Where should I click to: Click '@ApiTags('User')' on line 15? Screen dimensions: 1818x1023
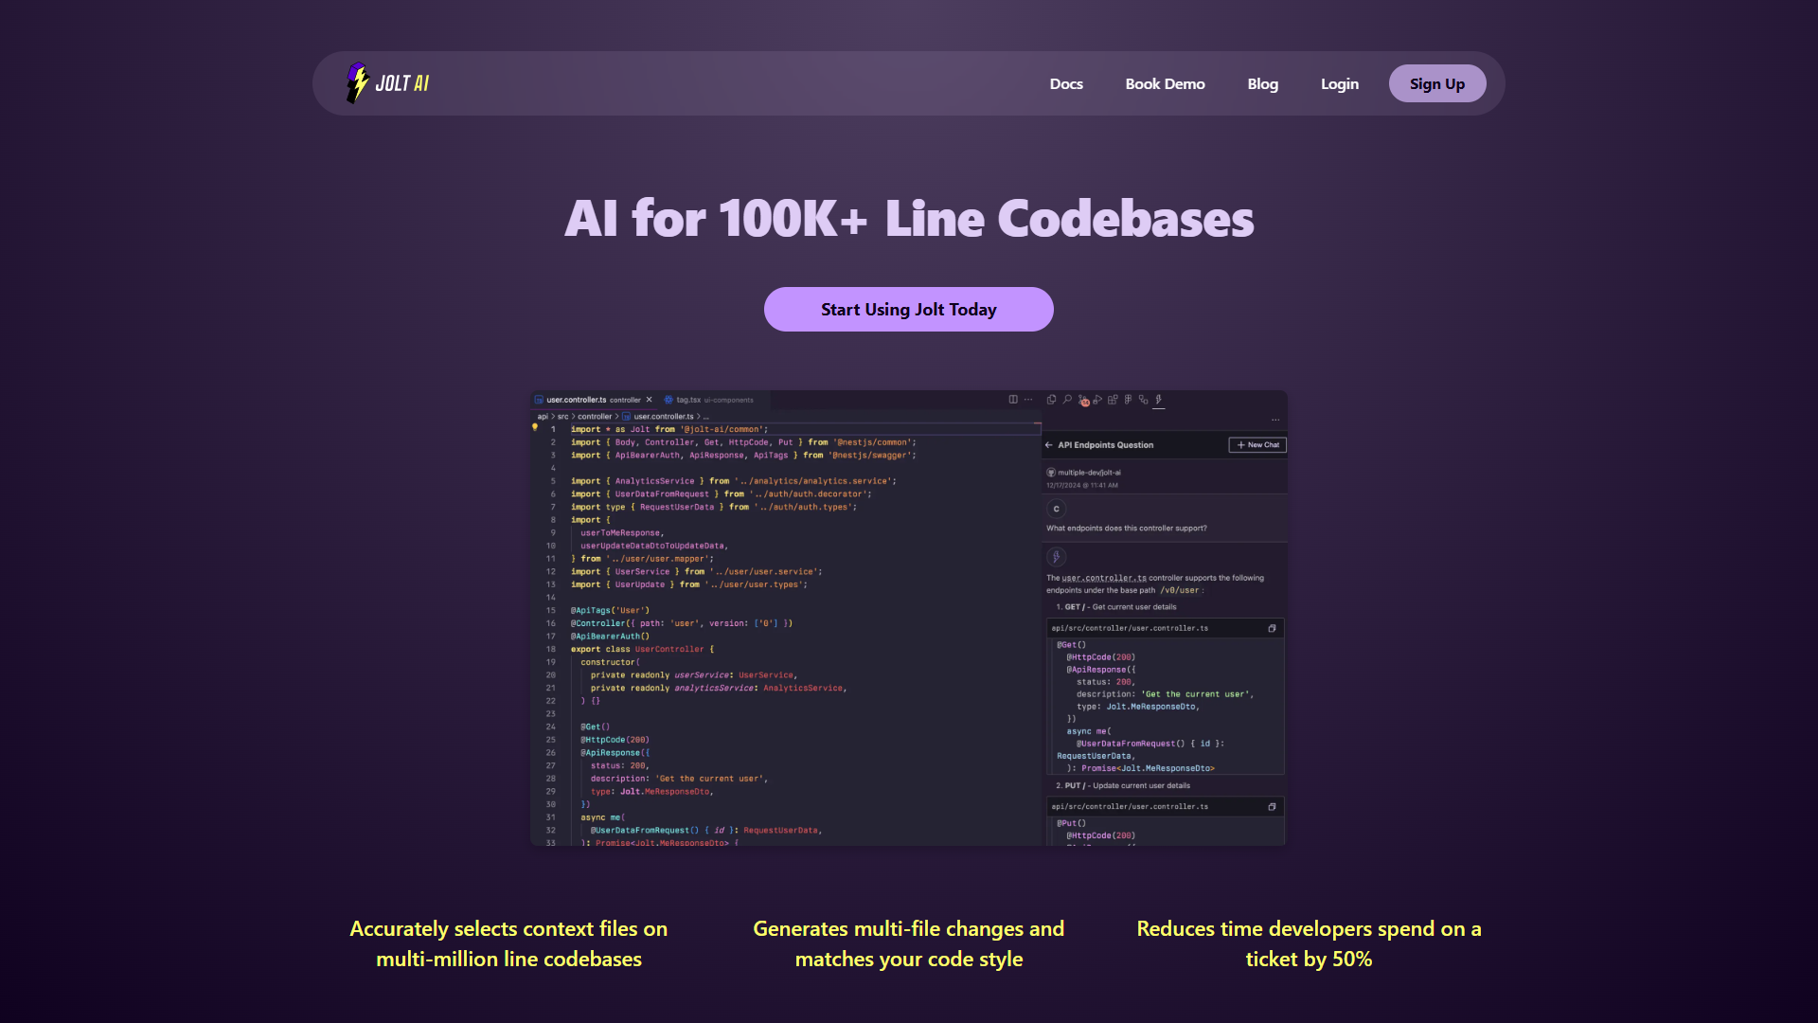point(610,611)
